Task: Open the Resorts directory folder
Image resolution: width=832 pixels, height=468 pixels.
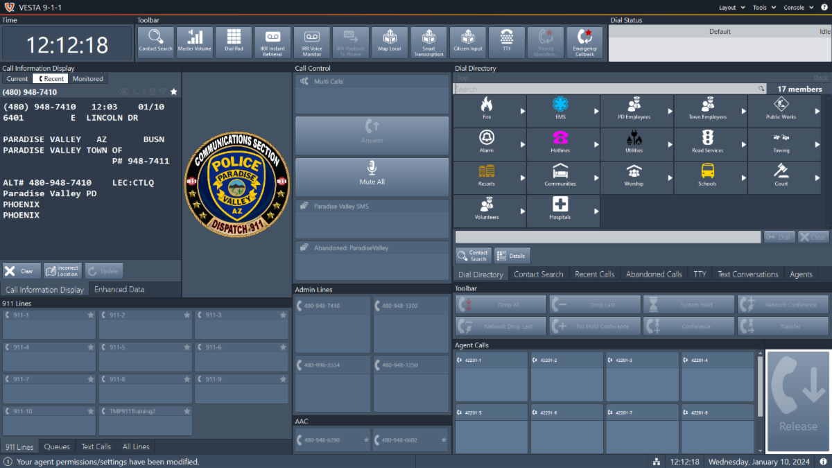Action: pos(489,177)
